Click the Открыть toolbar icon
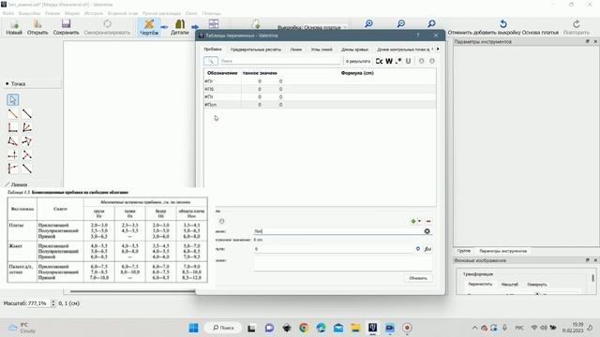Image resolution: width=600 pixels, height=337 pixels. [37, 24]
